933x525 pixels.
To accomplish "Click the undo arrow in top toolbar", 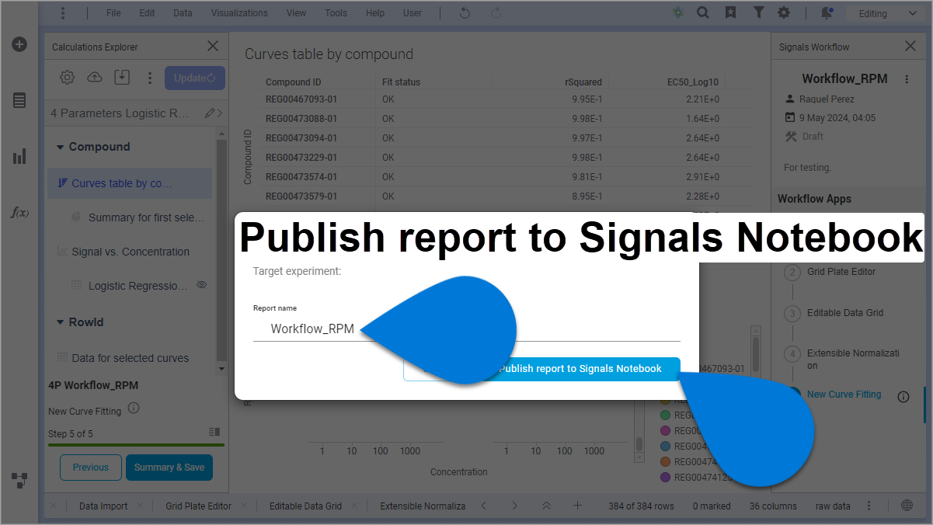I will pos(465,13).
